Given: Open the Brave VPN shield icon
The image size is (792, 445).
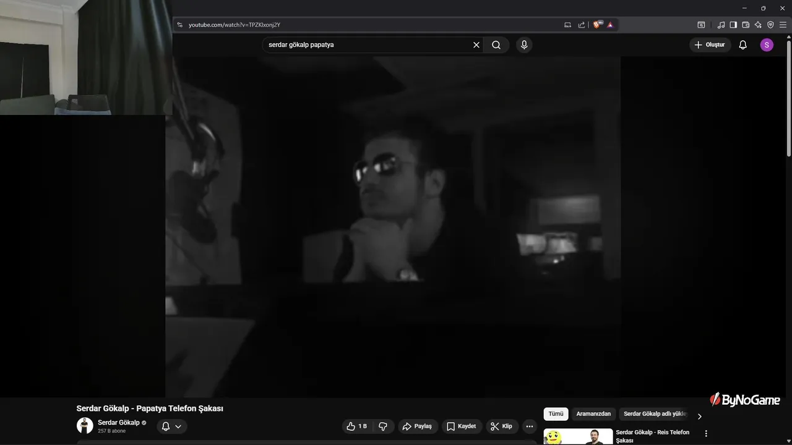Looking at the screenshot, I should point(770,25).
